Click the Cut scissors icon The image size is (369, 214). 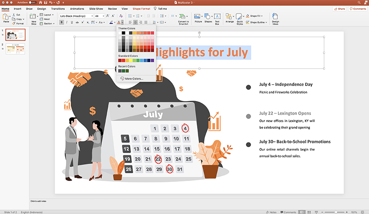(x=13, y=15)
